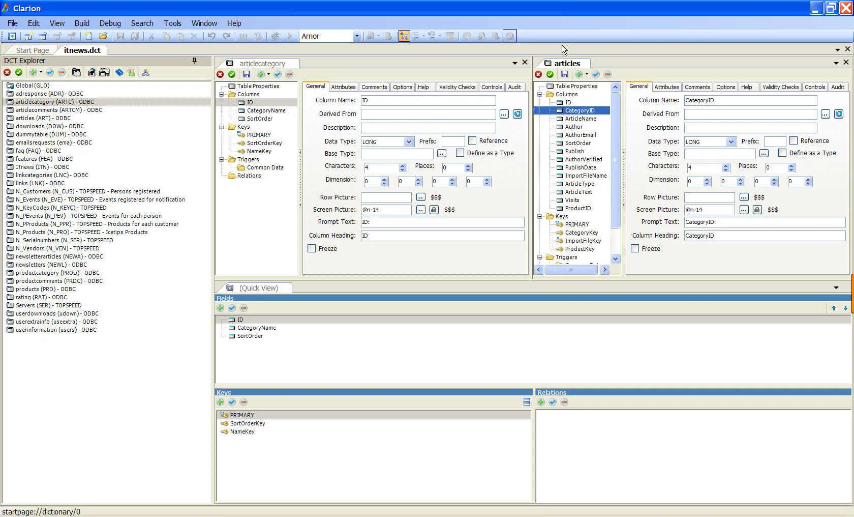Toggle Freeze checkbox in articles pane
The width and height of the screenshot is (854, 517).
635,248
